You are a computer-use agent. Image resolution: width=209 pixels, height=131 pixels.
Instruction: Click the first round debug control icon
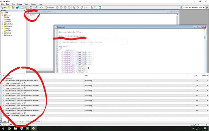point(57,7)
